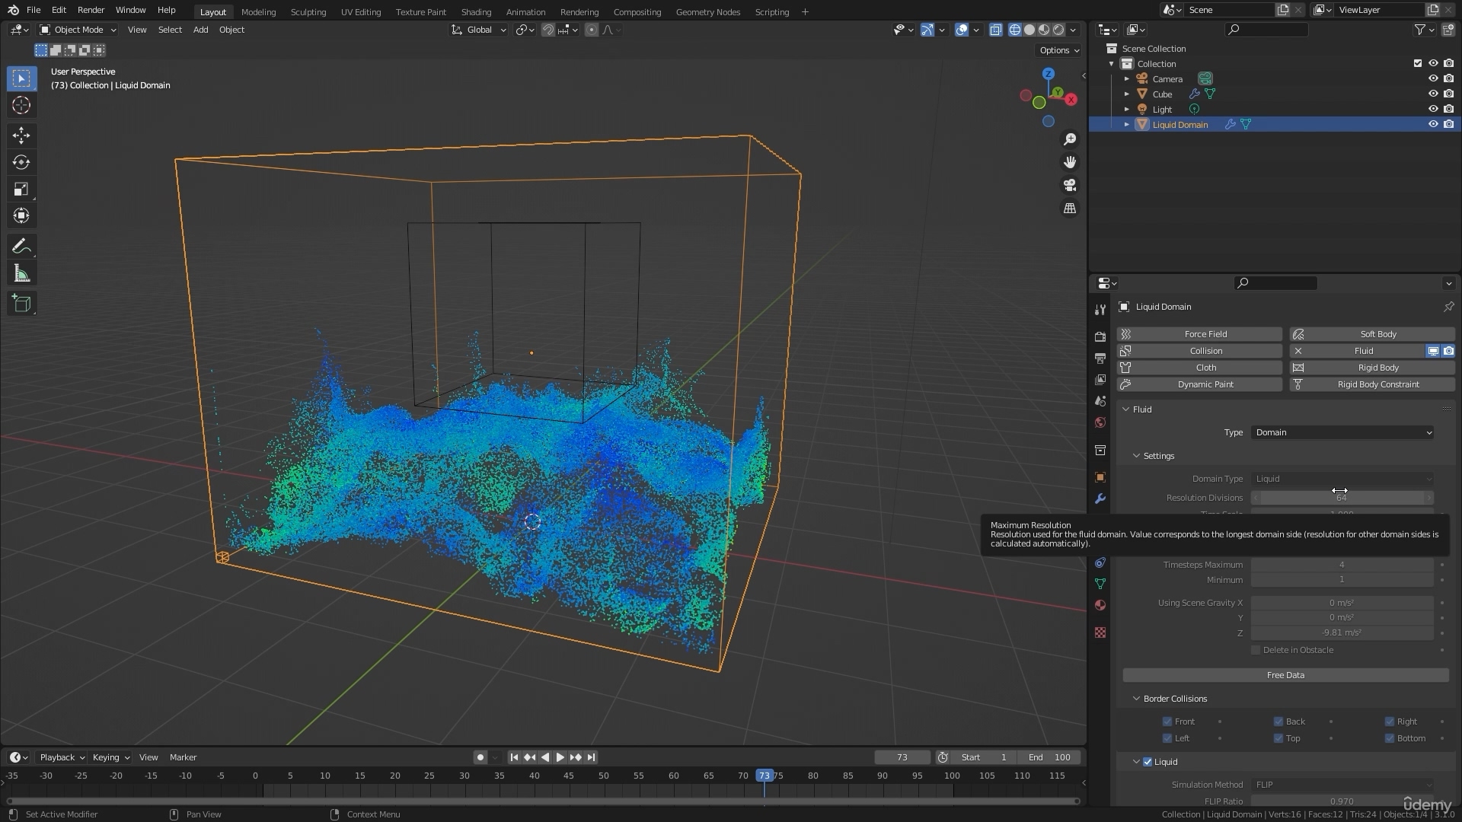This screenshot has width=1462, height=822.
Task: Enable the Delete in Obstacle checkbox
Action: coord(1256,649)
